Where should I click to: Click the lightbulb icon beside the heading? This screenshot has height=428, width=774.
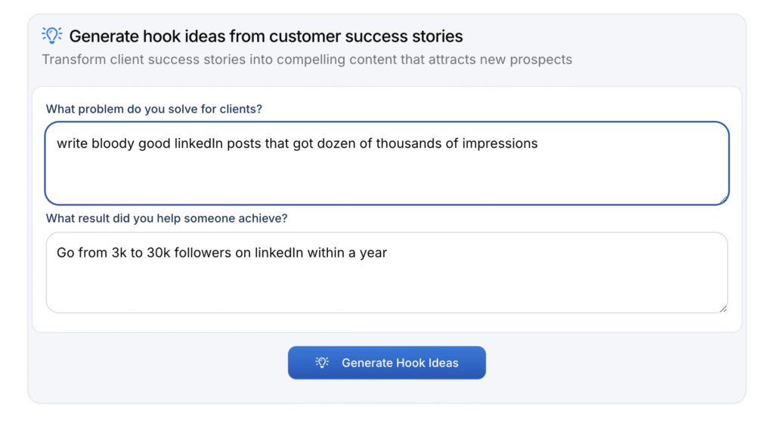point(51,35)
